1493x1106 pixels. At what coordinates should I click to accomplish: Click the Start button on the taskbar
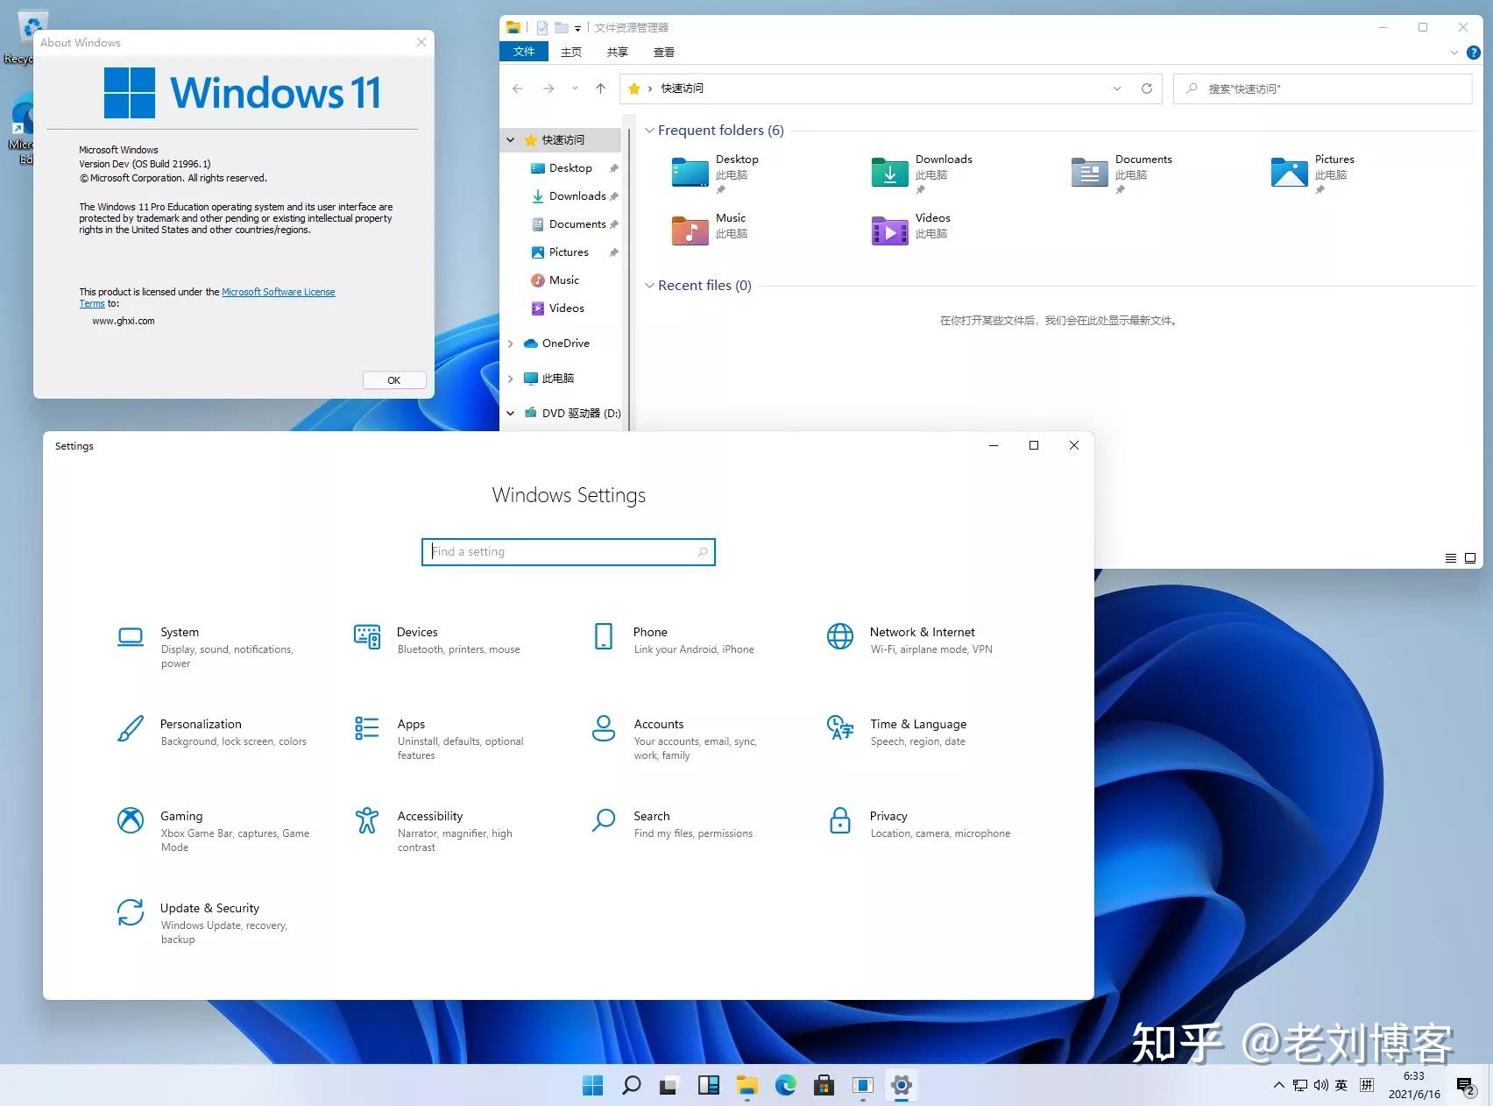pos(592,1086)
